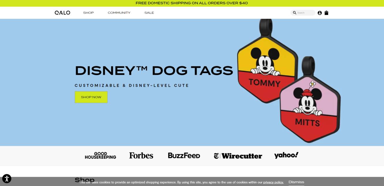Click the Wirecutter logo
The width and height of the screenshot is (384, 186).
(238, 156)
